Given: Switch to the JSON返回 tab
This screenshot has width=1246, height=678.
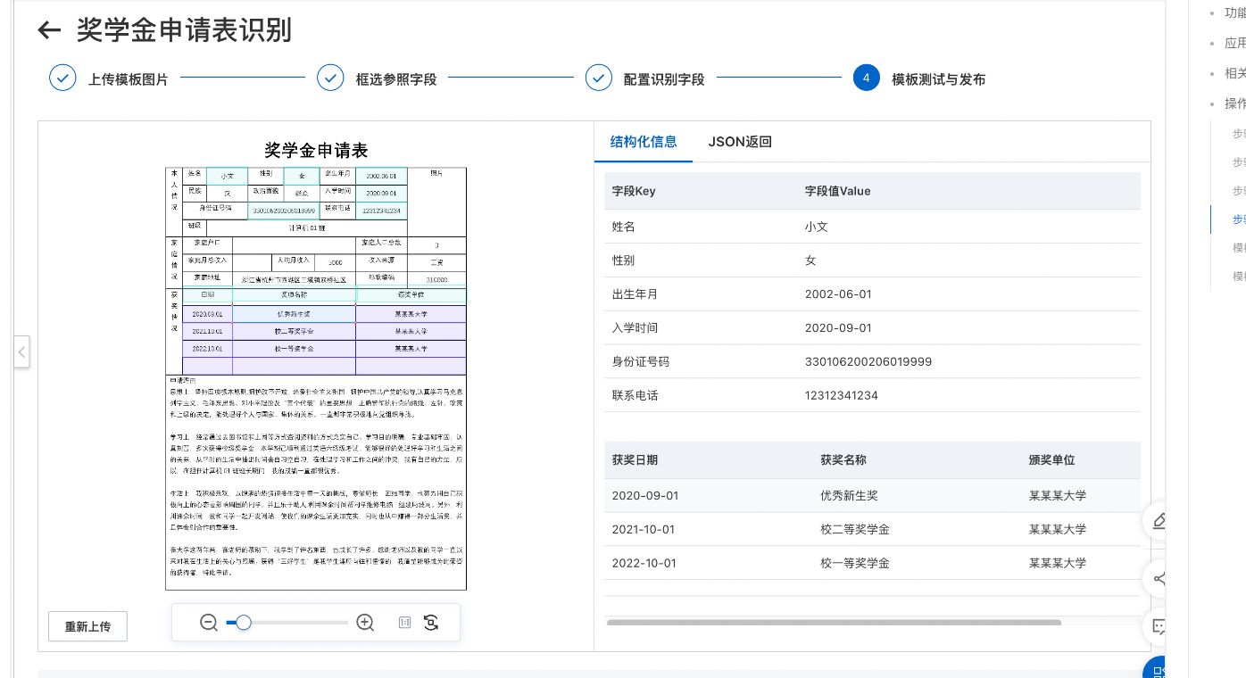Looking at the screenshot, I should click(x=740, y=141).
